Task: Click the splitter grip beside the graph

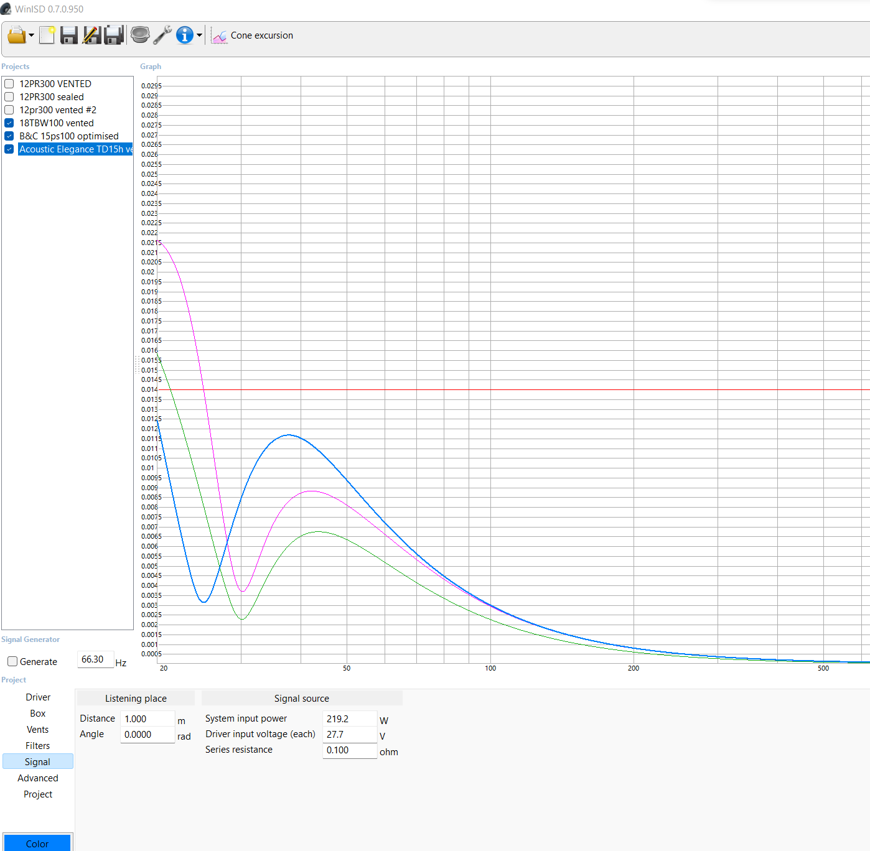Action: (x=137, y=365)
